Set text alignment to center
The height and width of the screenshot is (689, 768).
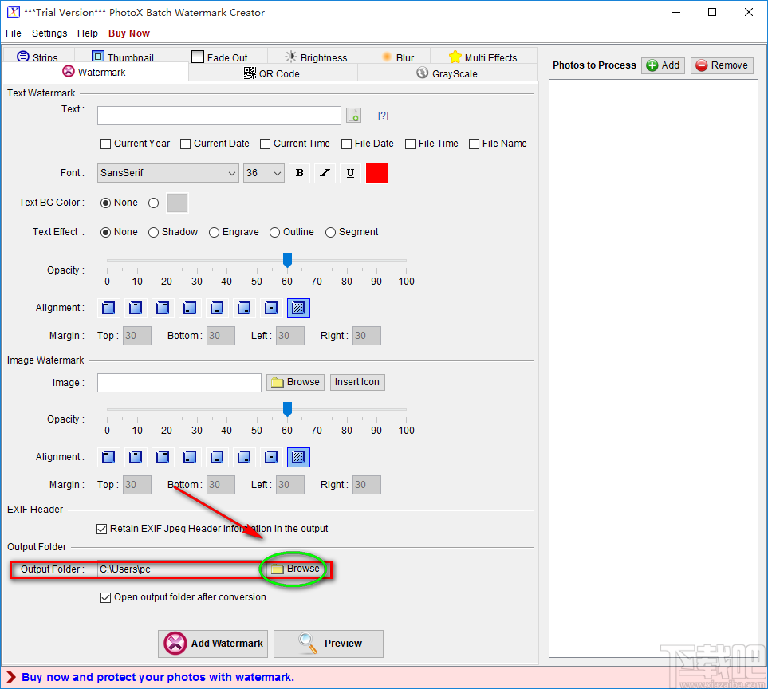[271, 308]
